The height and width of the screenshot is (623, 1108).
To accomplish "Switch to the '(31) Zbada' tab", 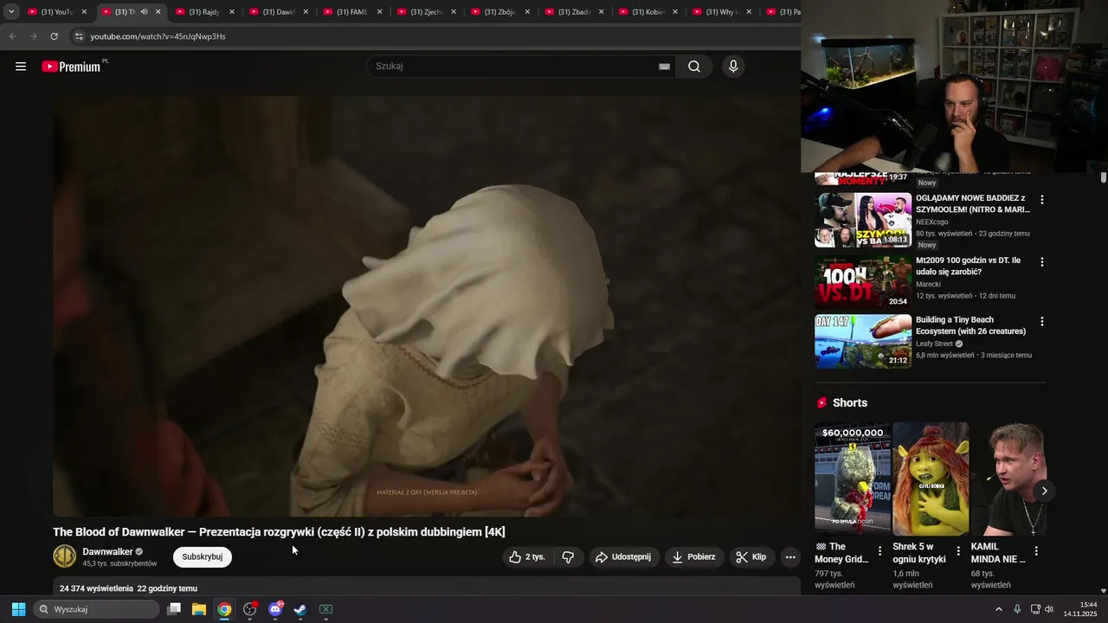I will coord(575,12).
